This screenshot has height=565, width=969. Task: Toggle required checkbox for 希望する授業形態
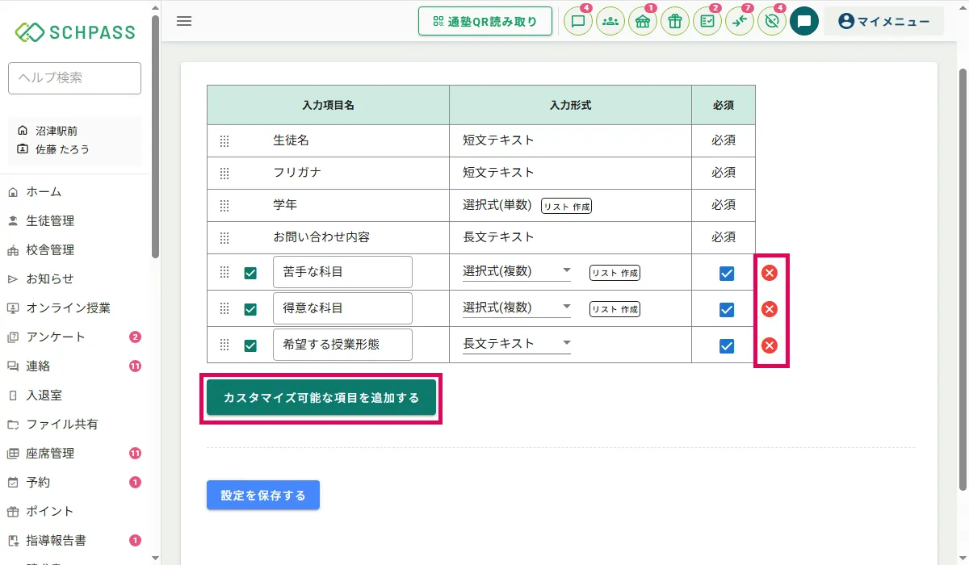(x=727, y=345)
